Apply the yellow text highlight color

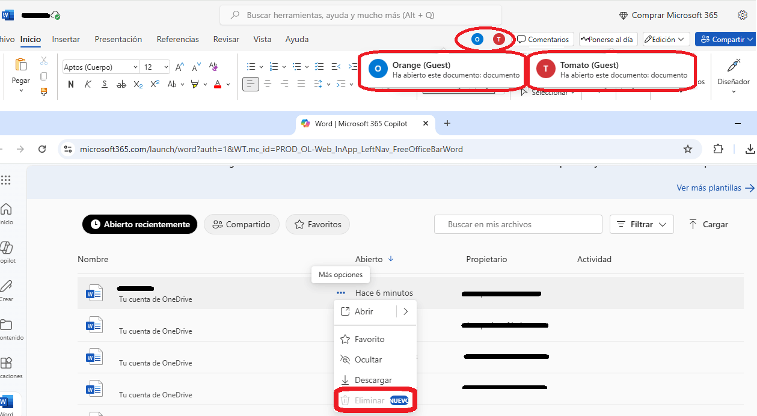pyautogui.click(x=195, y=84)
